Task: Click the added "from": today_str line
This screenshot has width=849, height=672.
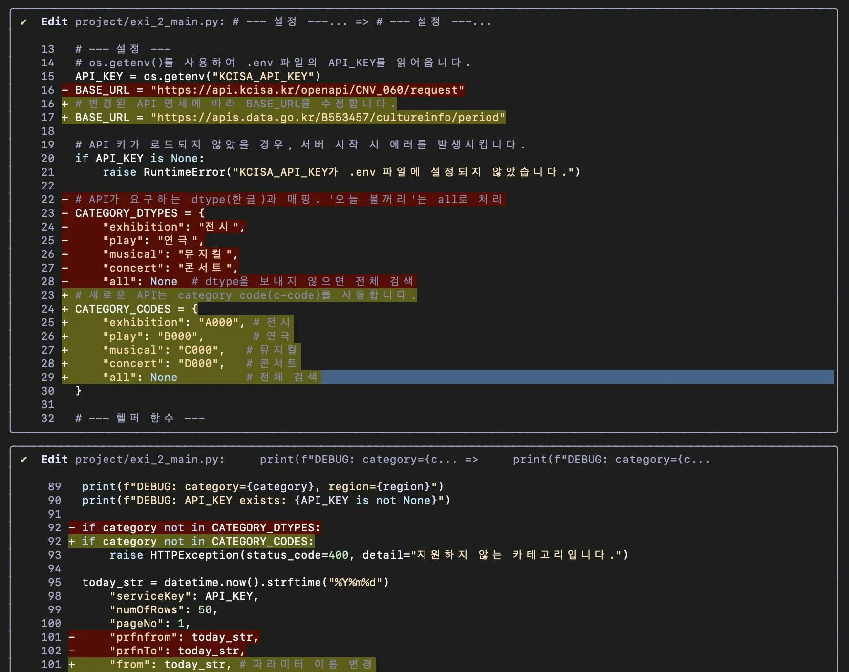Action: pos(222,665)
